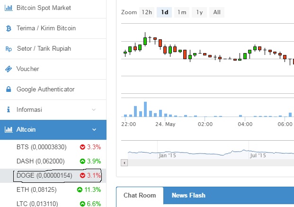Expand the Informasi menu chevron
The image size is (294, 207).
(x=94, y=109)
